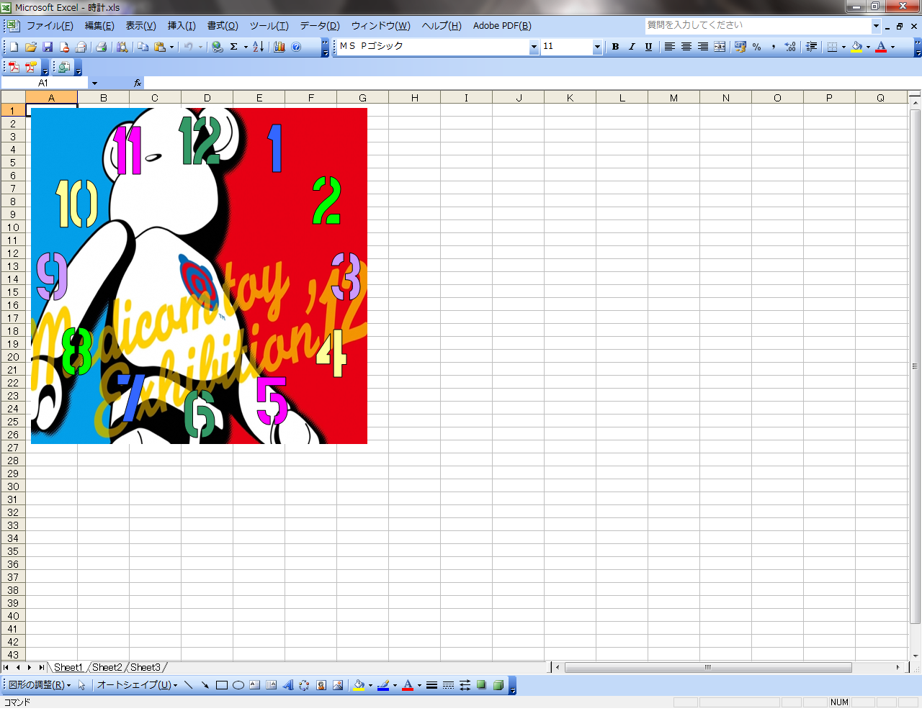Draw a line with Line tool
The width and height of the screenshot is (922, 711).
[x=188, y=685]
